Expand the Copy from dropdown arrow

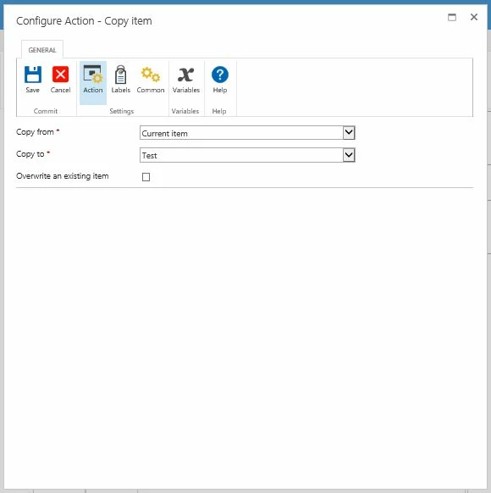(349, 133)
